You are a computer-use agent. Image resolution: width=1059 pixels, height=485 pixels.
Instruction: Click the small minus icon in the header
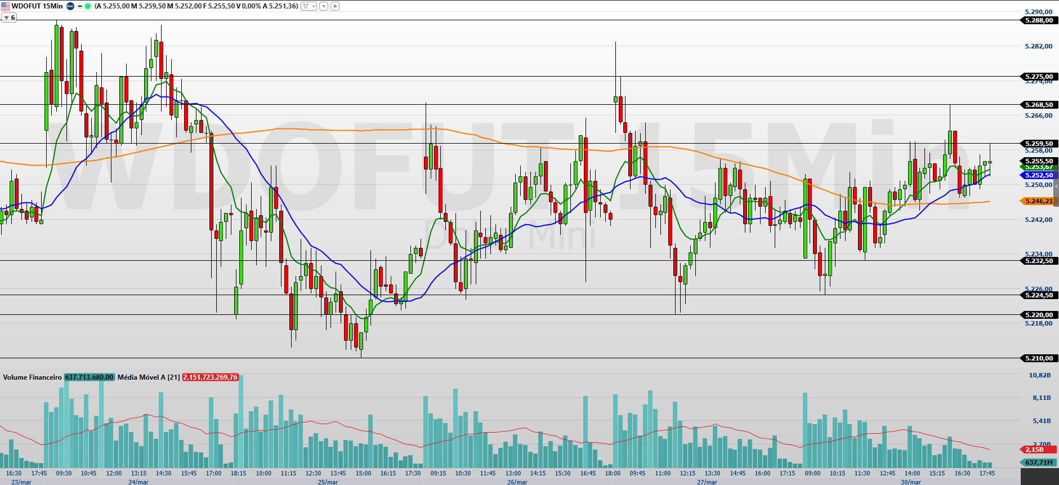[80, 6]
